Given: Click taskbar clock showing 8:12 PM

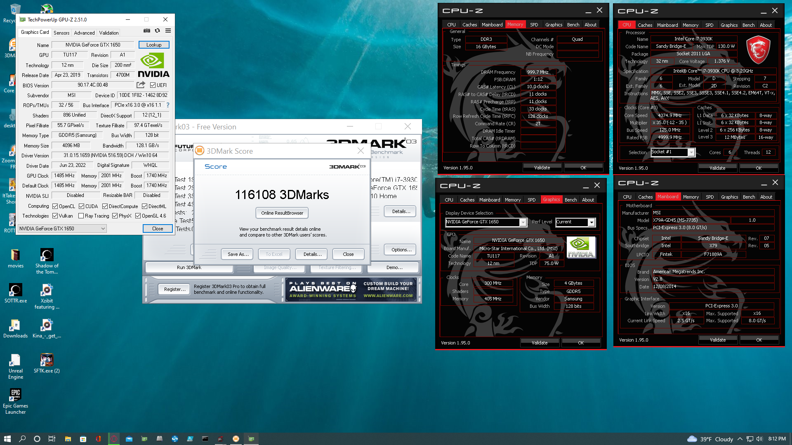Looking at the screenshot, I should 777,439.
